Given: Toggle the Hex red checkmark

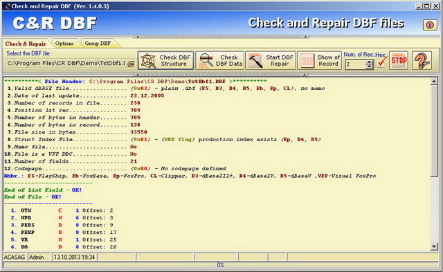Looking at the screenshot, I should coord(382,62).
